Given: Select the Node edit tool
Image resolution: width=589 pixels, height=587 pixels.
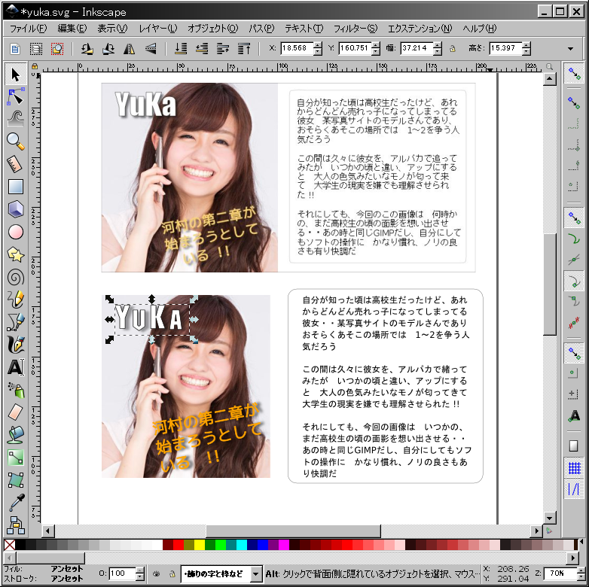Looking at the screenshot, I should click(15, 97).
